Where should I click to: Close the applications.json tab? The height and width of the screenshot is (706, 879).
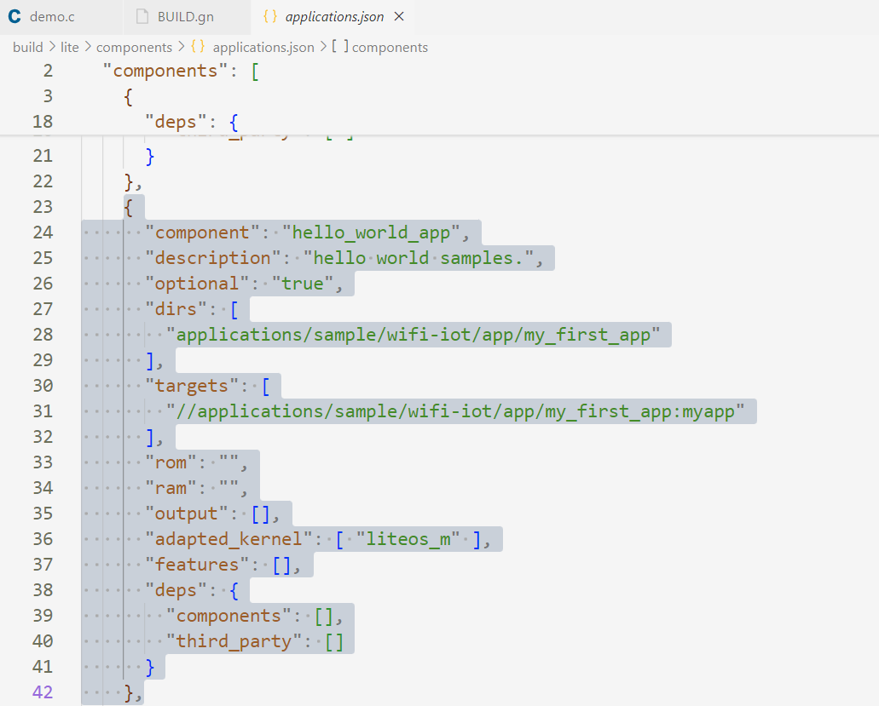pos(400,17)
